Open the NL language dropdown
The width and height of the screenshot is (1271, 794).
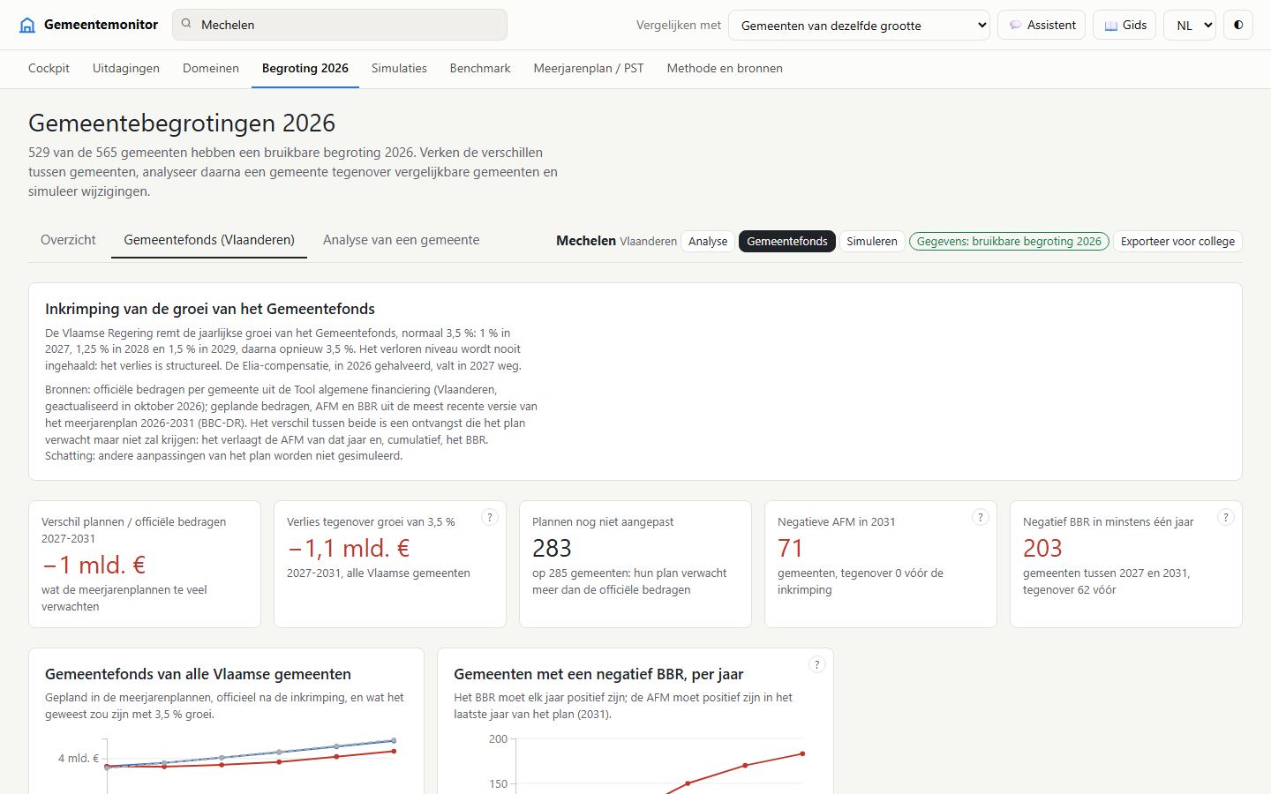(x=1189, y=25)
